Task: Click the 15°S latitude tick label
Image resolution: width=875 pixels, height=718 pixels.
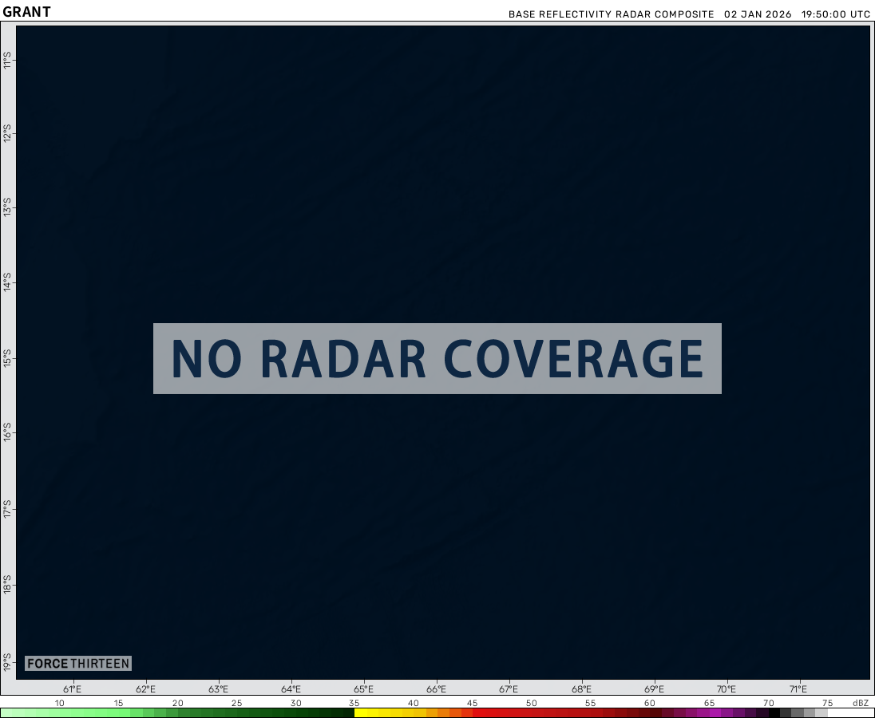Action: [8, 357]
